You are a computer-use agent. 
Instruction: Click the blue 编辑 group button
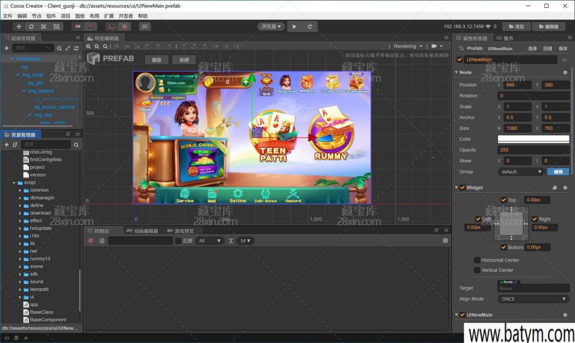point(558,171)
